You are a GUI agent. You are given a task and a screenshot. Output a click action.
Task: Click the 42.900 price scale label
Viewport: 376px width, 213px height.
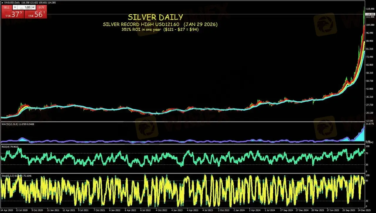point(370,89)
